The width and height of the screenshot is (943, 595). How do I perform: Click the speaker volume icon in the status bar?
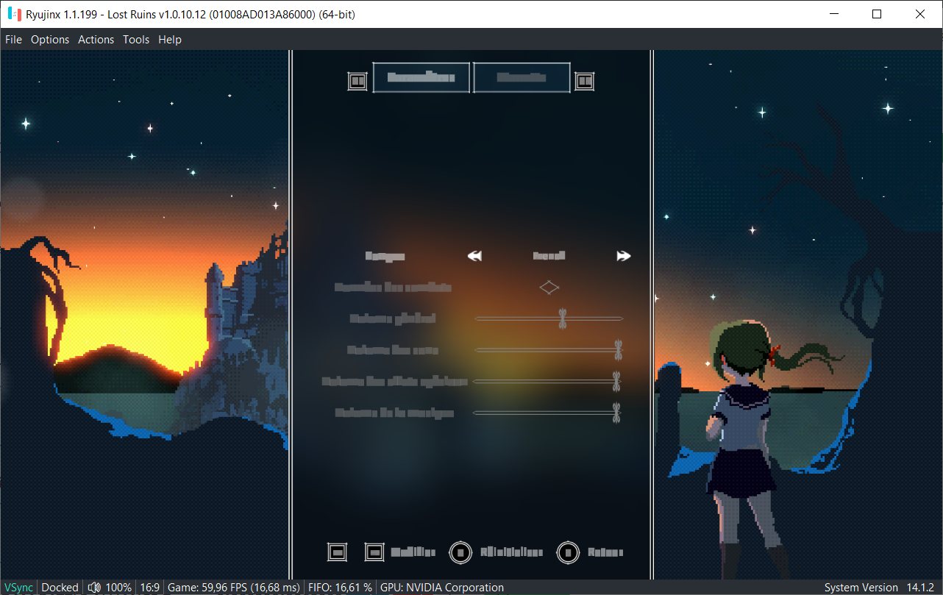94,587
